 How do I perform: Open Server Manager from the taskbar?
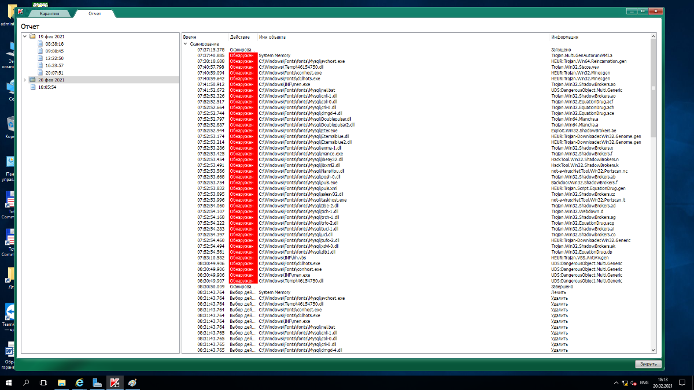pyautogui.click(x=98, y=382)
